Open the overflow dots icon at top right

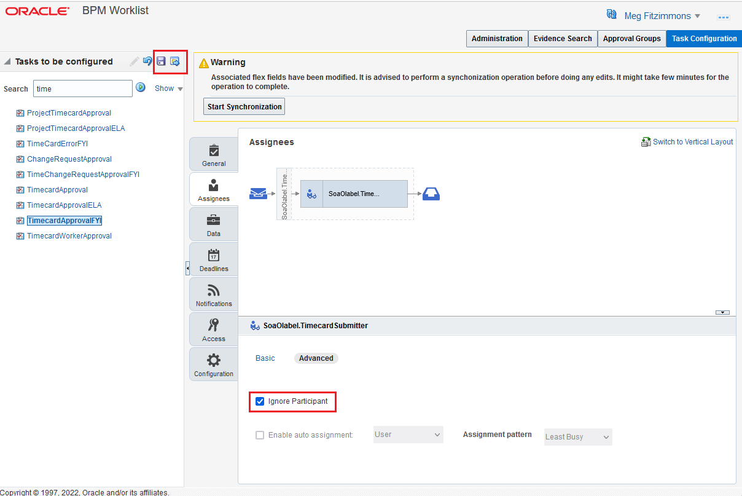[x=723, y=17]
